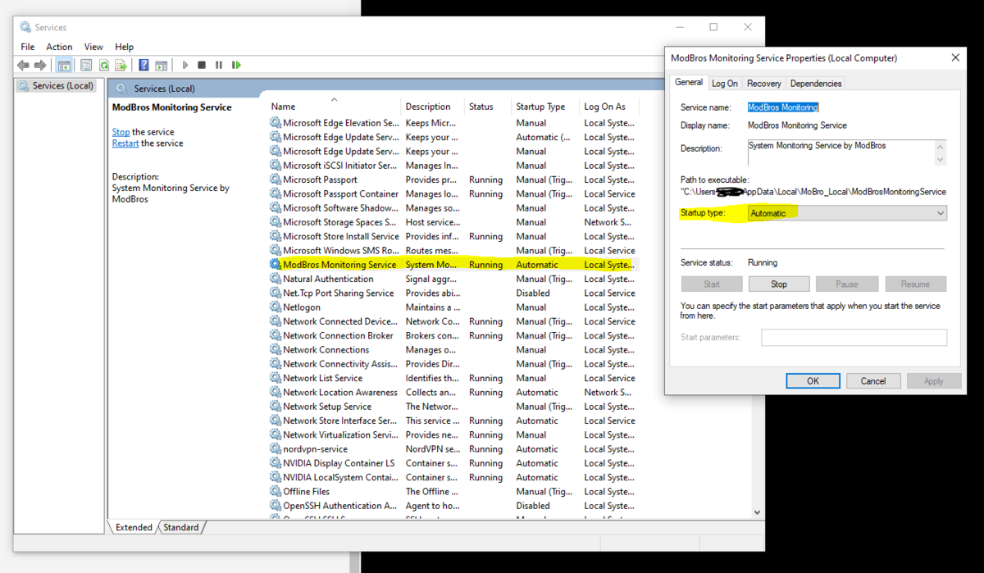
Task: Click gear icon beside Network Connections
Action: click(276, 350)
